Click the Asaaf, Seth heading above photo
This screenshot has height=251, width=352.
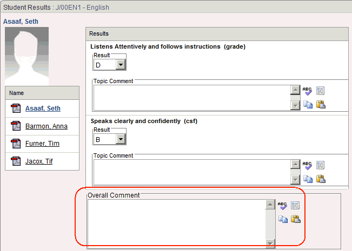click(21, 22)
